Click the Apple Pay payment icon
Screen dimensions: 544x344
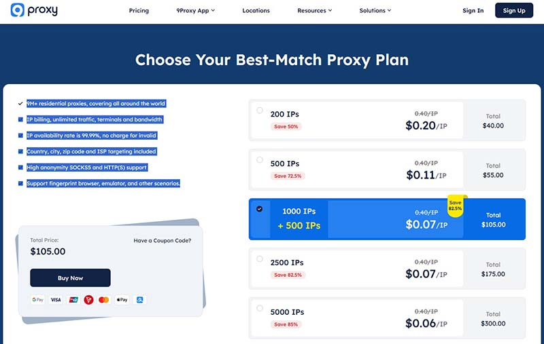pos(122,299)
